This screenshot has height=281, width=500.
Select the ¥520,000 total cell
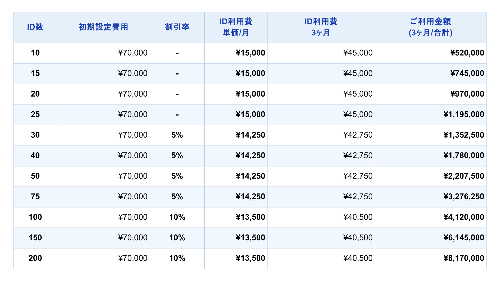[467, 53]
